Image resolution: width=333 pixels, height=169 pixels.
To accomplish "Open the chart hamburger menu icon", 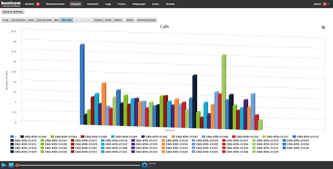I will 323,27.
